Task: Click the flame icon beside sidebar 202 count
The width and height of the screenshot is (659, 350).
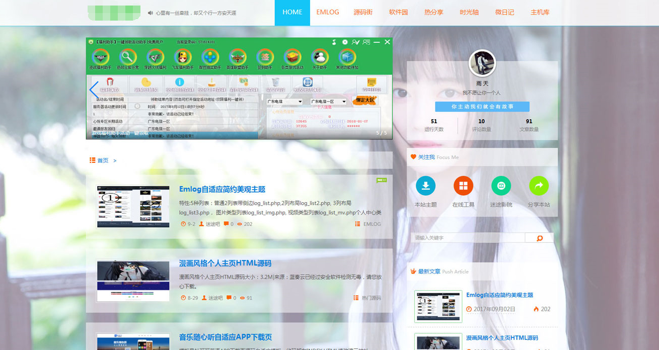Action: pos(536,309)
